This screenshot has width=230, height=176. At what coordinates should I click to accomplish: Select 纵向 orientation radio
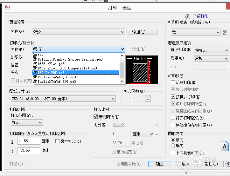click(173, 140)
